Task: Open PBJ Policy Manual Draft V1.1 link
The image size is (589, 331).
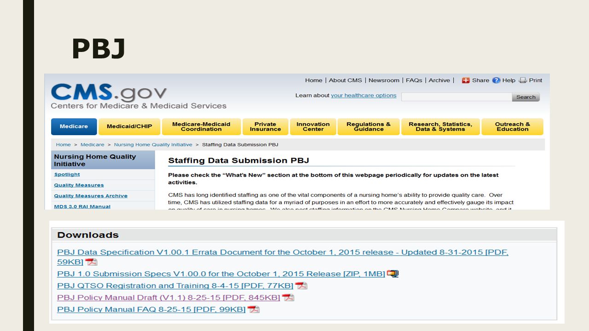Action: [168, 297]
